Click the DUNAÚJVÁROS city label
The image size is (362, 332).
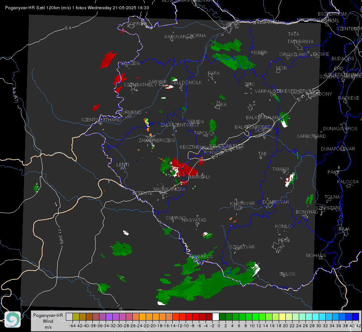pos(340,128)
